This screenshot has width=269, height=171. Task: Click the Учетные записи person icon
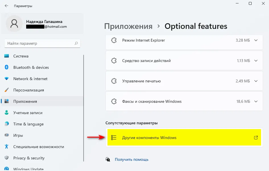[7, 113]
